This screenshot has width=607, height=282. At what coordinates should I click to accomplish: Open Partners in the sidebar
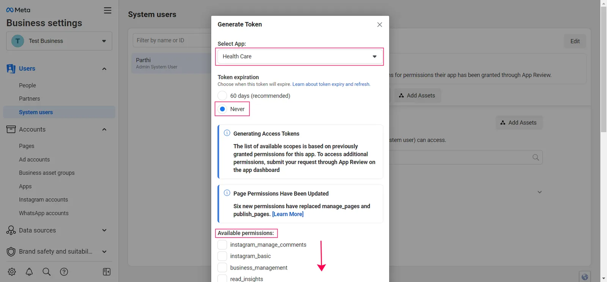(29, 99)
